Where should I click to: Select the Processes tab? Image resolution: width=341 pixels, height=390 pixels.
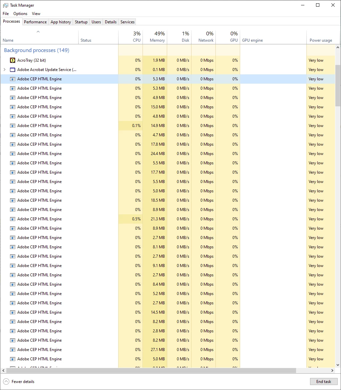pos(11,21)
